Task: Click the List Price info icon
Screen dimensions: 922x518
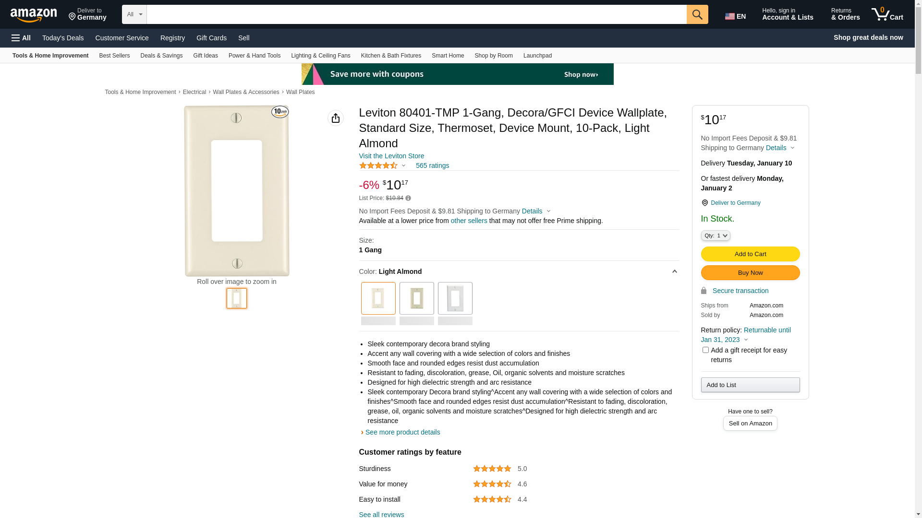Action: click(x=408, y=198)
